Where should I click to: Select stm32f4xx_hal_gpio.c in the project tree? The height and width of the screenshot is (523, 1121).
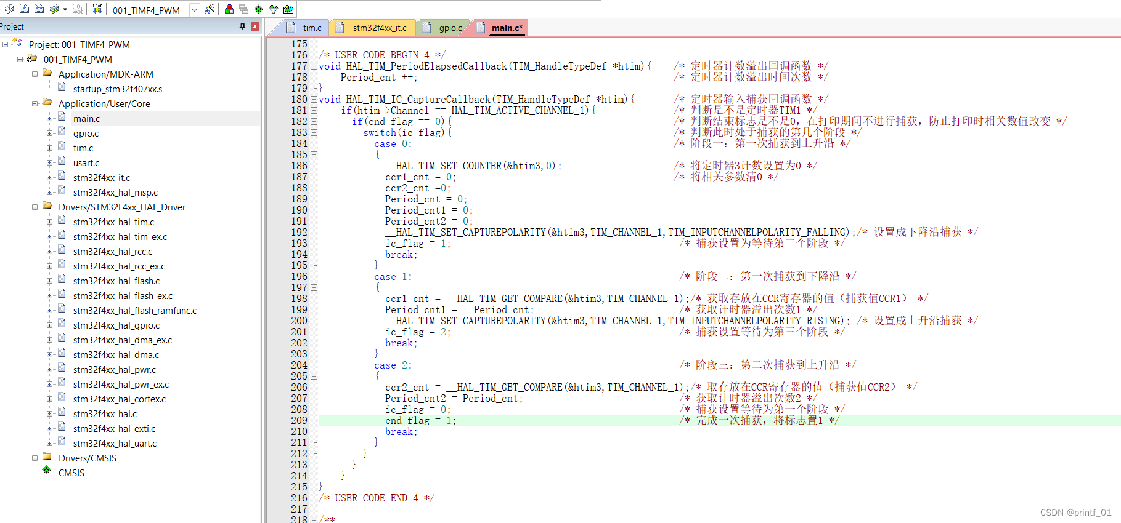(116, 325)
